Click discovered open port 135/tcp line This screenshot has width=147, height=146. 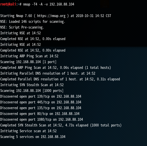[x=41, y=108]
